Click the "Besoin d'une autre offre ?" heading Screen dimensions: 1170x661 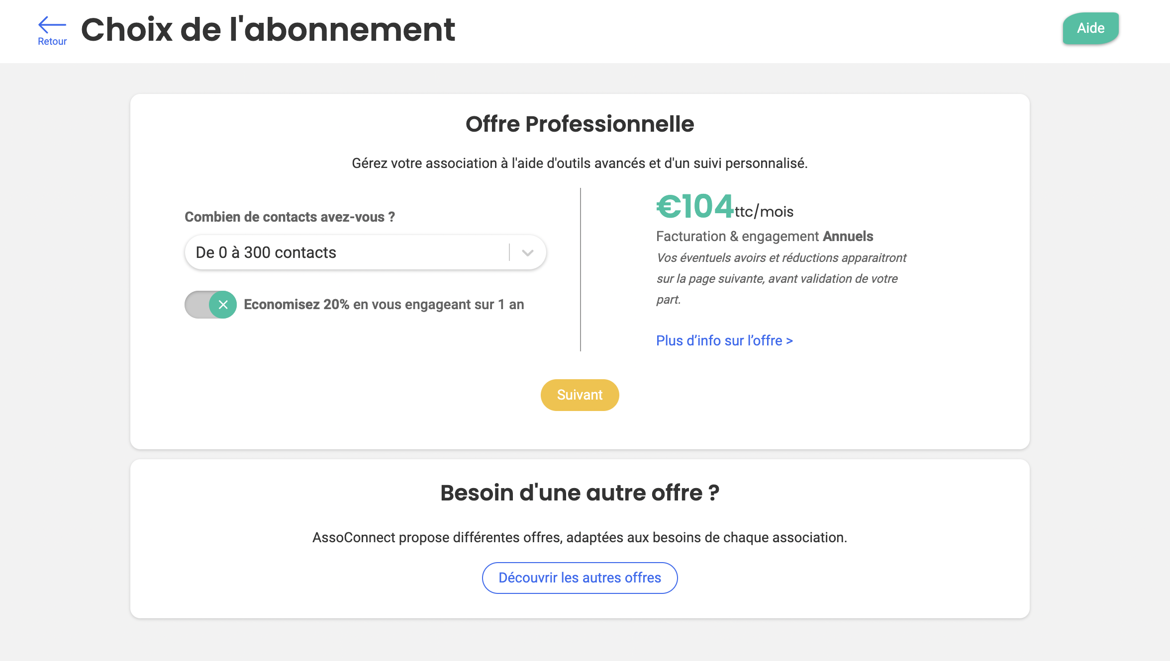coord(580,493)
